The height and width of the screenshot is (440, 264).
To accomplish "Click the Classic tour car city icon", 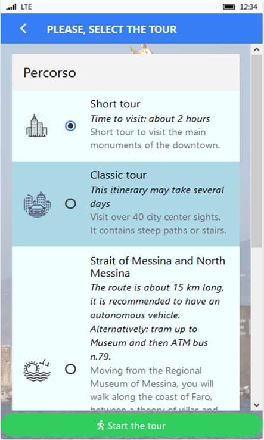I will point(37,204).
